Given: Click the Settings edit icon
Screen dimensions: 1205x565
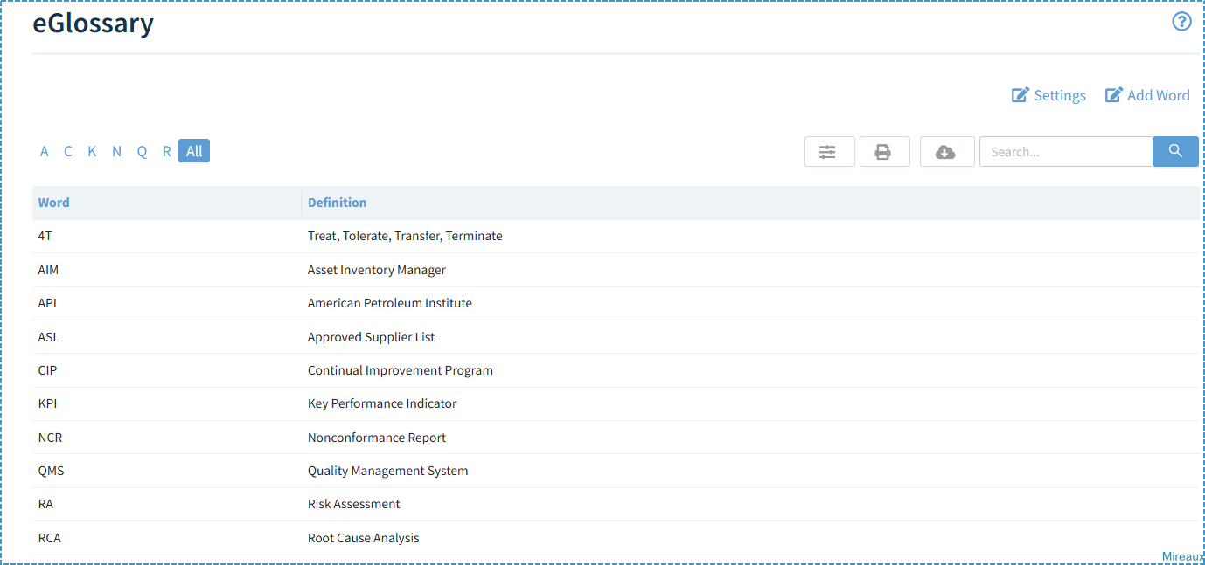Looking at the screenshot, I should coord(1020,95).
